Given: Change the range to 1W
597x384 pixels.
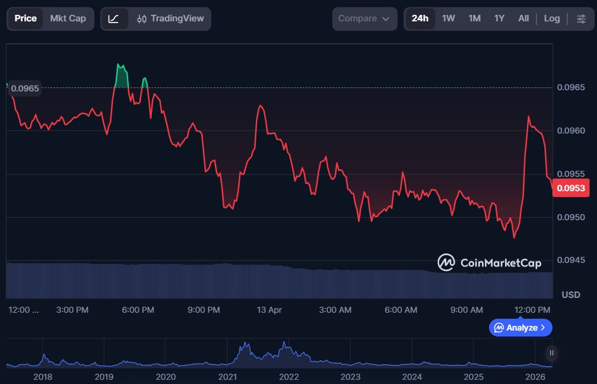Looking at the screenshot, I should coord(449,18).
